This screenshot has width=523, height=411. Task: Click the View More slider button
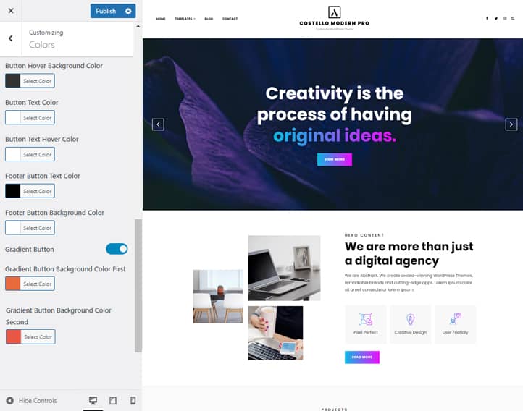coord(335,159)
